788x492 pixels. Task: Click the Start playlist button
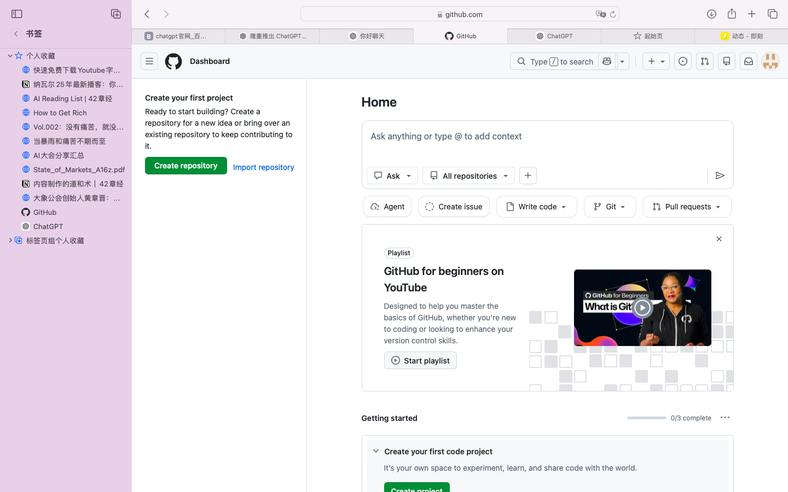click(x=420, y=360)
